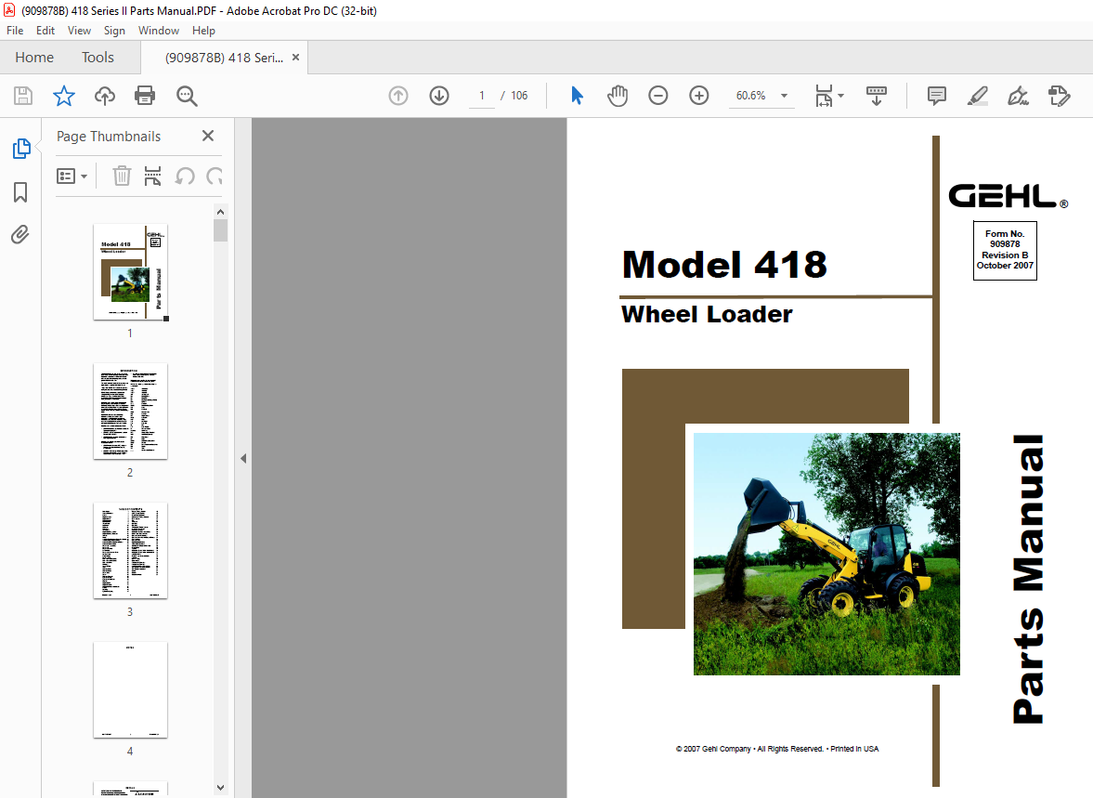The height and width of the screenshot is (798, 1093).
Task: Click the Save file icon
Action: pyautogui.click(x=23, y=96)
